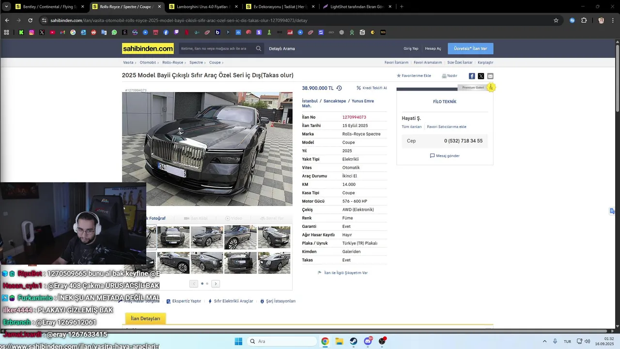Reload the page with browser refresh button
Image resolution: width=620 pixels, height=349 pixels.
[30, 20]
